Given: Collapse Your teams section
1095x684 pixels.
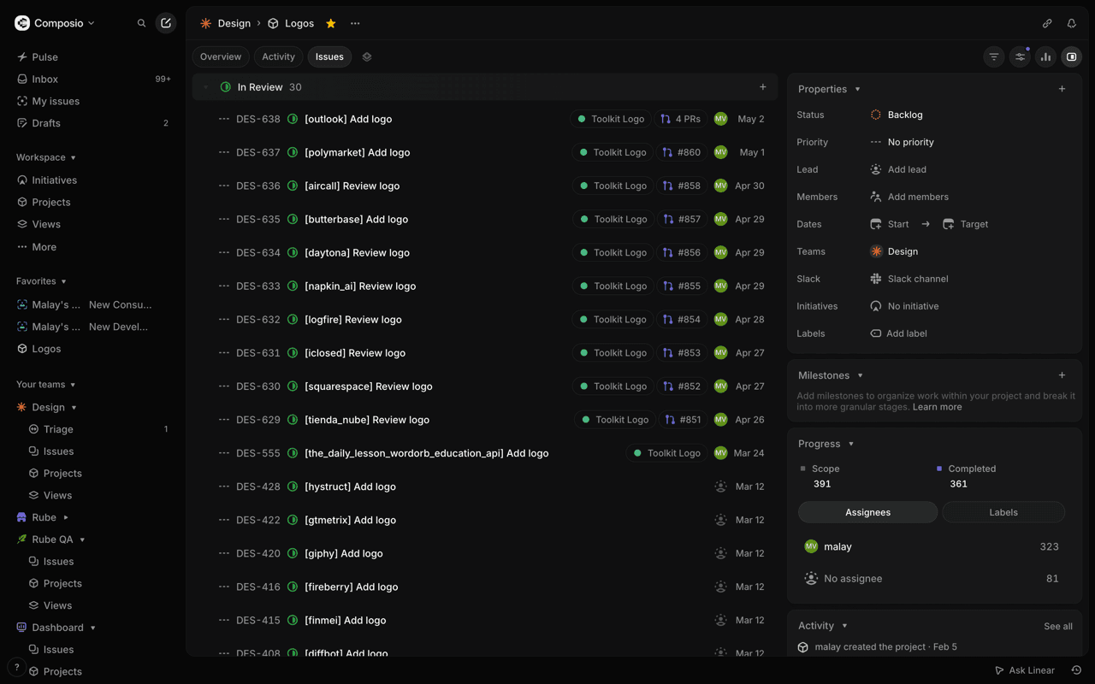Looking at the screenshot, I should 46,385.
